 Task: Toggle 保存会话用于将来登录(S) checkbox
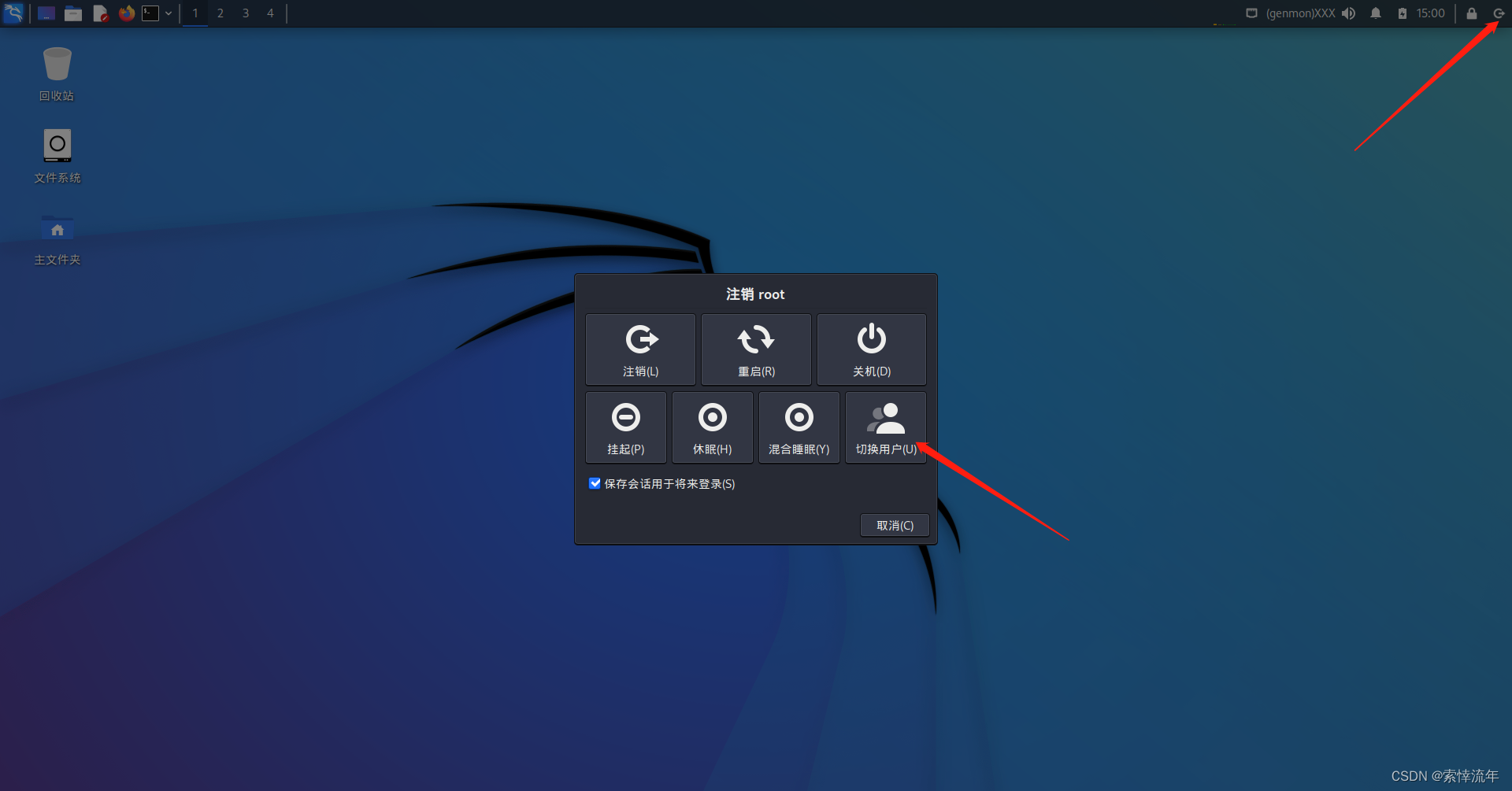[595, 483]
